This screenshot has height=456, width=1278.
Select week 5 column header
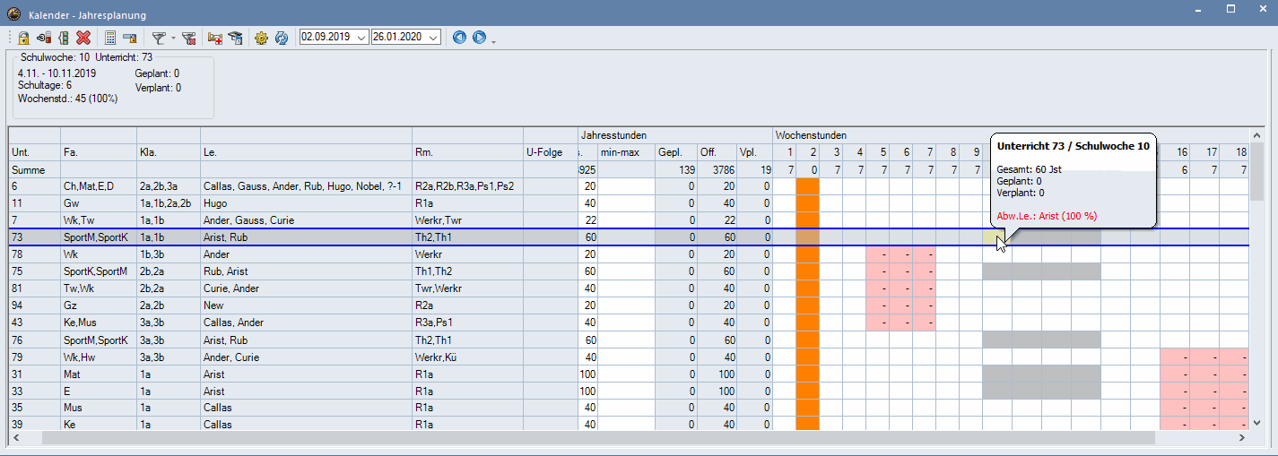coord(878,152)
